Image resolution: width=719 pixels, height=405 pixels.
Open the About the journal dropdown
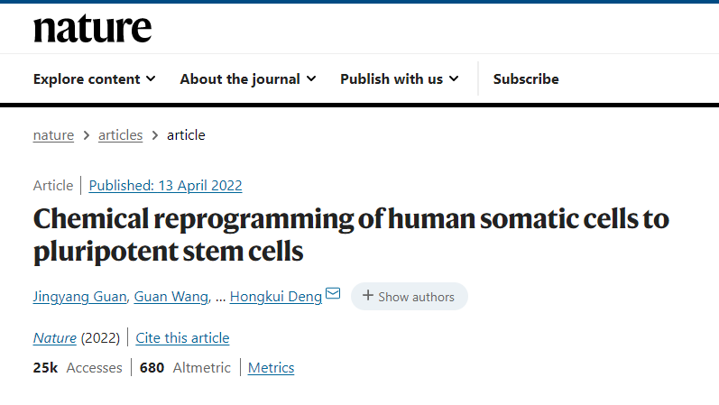coord(248,79)
